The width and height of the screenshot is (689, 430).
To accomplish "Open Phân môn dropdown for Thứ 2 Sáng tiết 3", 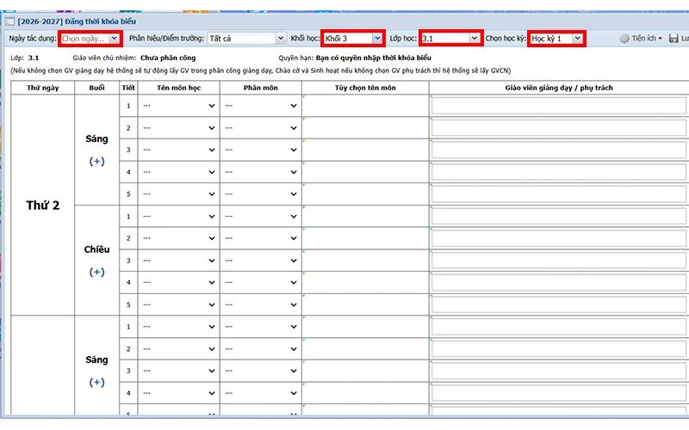I will (261, 150).
